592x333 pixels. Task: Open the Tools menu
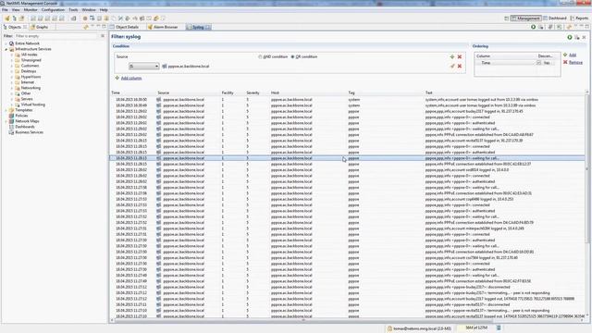[x=73, y=10]
